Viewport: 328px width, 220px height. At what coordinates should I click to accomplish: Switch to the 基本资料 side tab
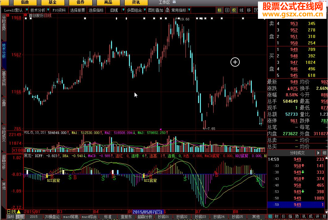coord(4,78)
